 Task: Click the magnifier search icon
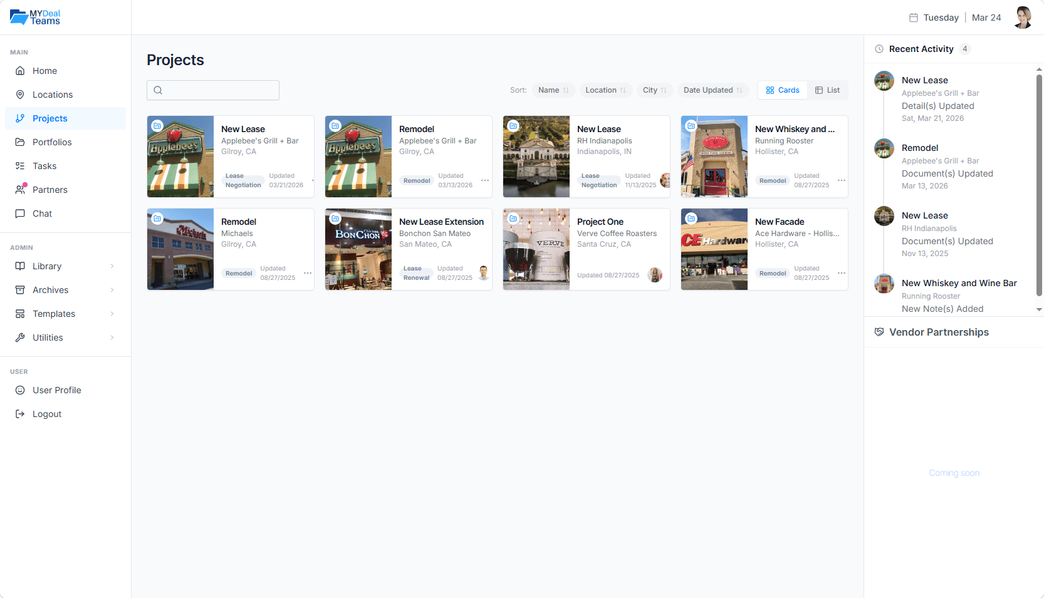click(158, 90)
